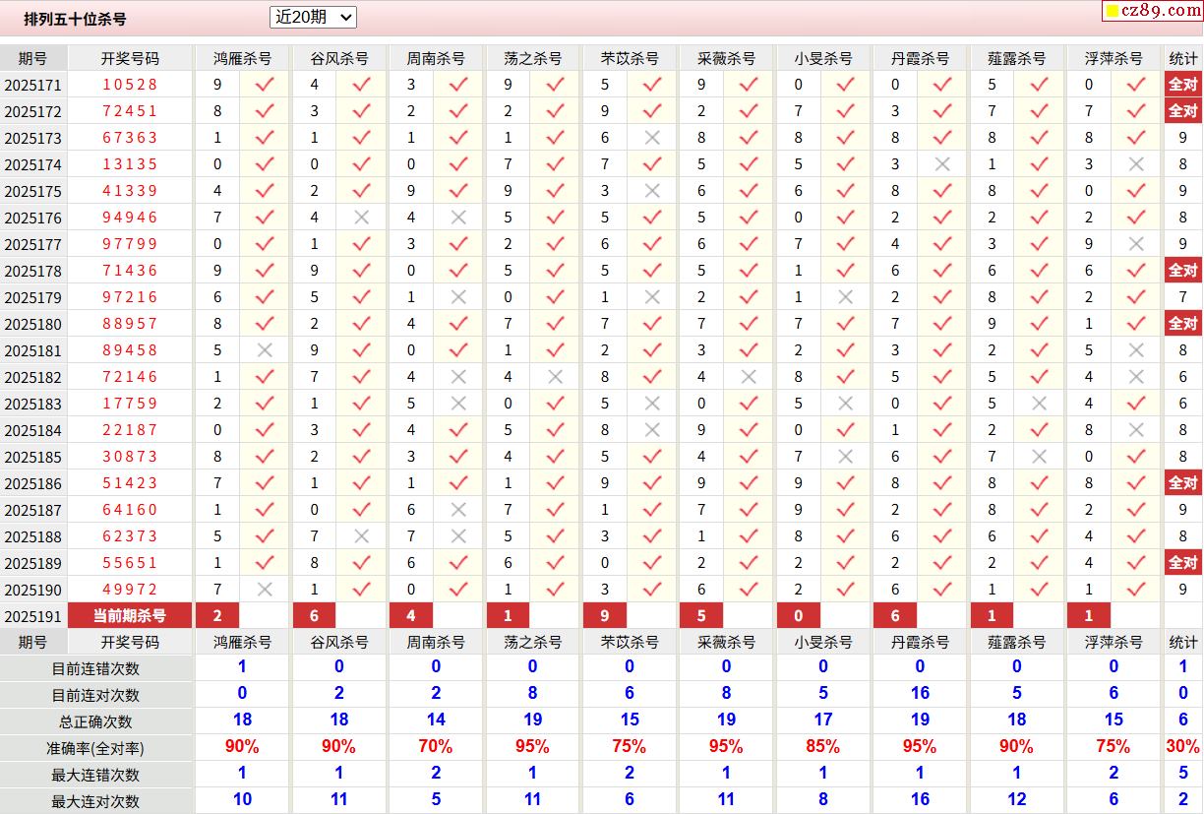Click draw number 88957 in row 2025180
The width and height of the screenshot is (1204, 814).
coord(130,324)
